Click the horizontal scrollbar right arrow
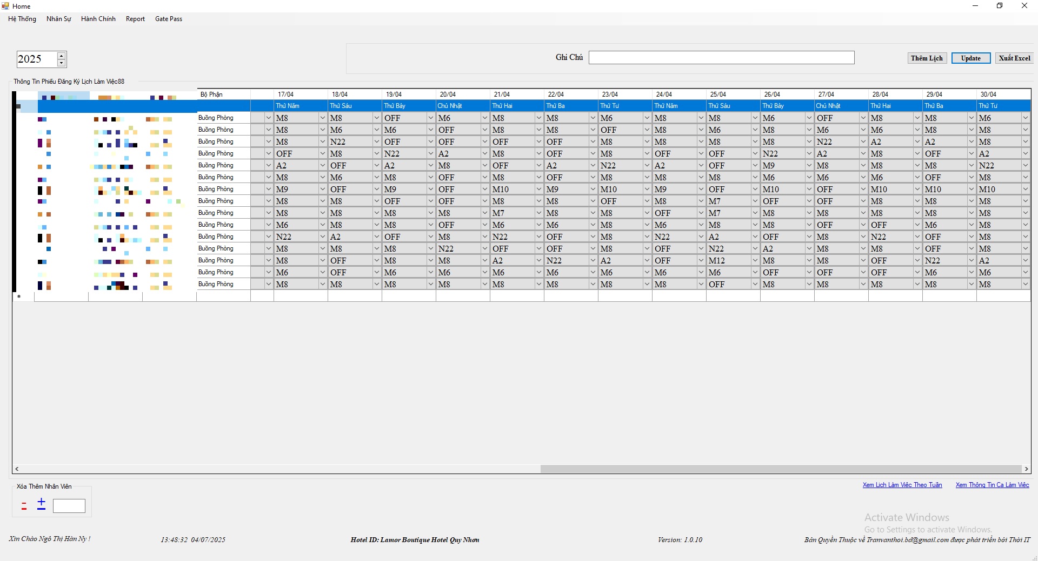1038x561 pixels. (1026, 469)
